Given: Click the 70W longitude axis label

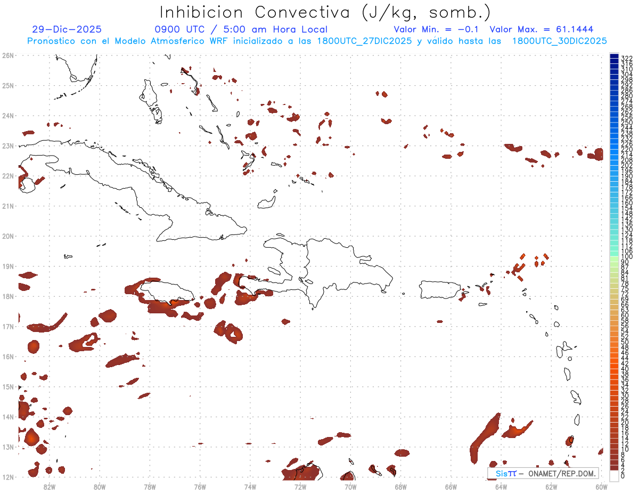Looking at the screenshot, I should [350, 486].
